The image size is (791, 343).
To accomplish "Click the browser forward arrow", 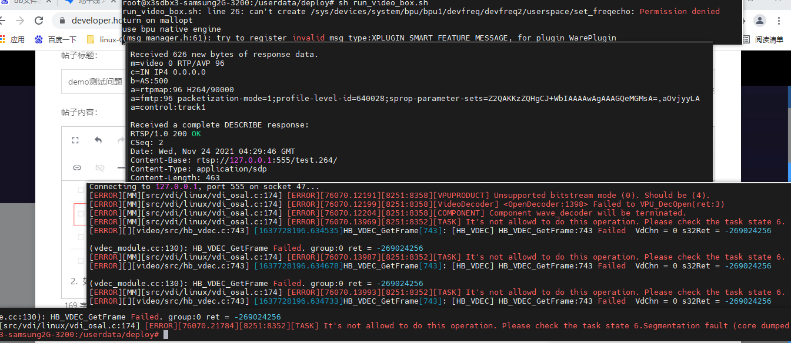I will click(x=20, y=21).
